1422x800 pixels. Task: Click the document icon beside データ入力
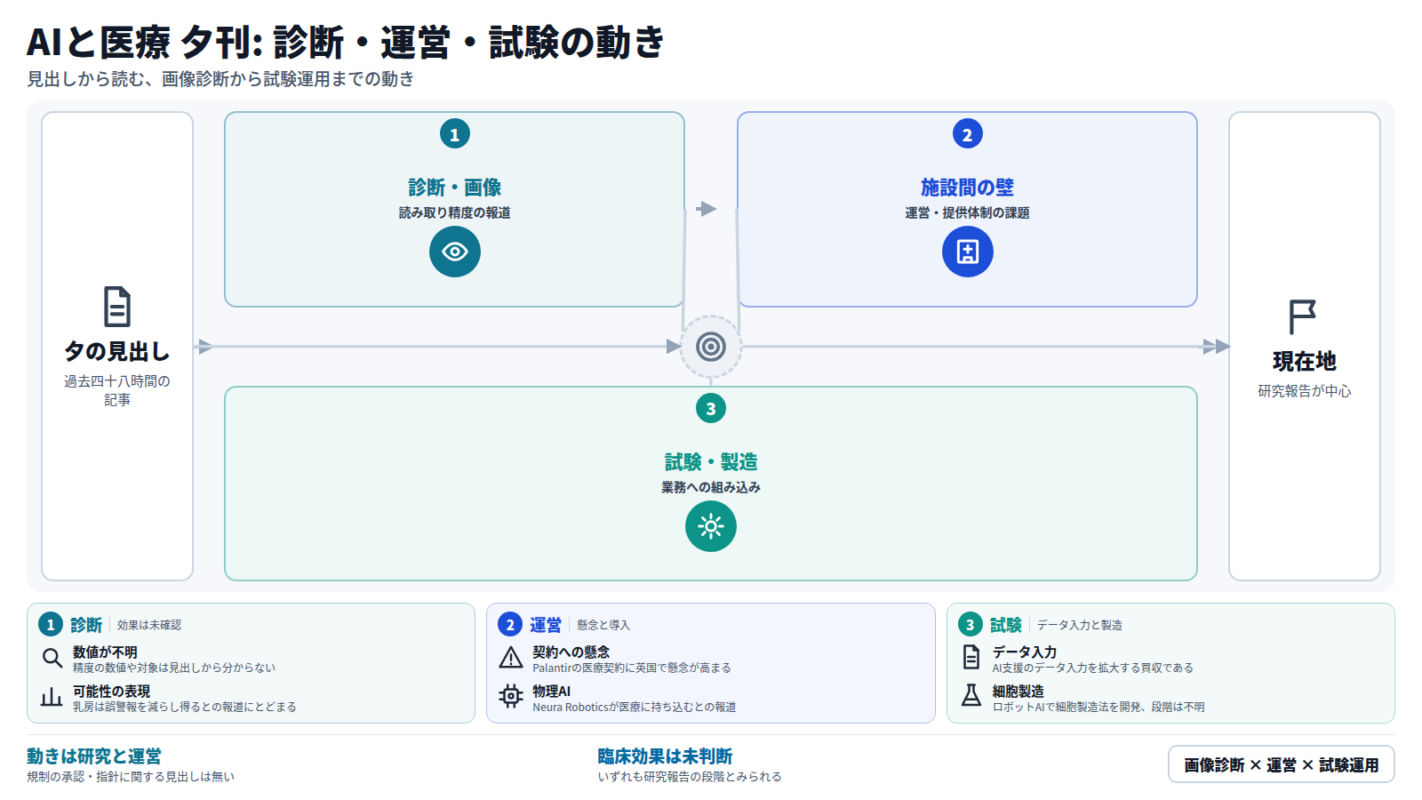[x=971, y=657]
